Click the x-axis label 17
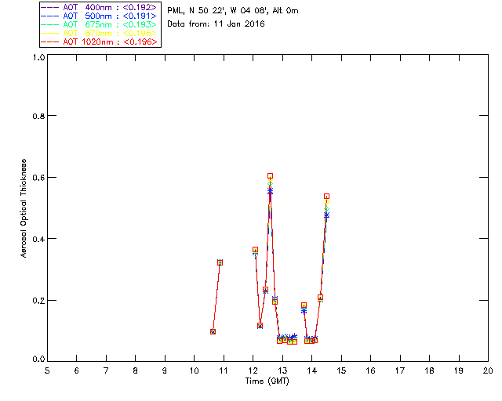 pos(400,370)
